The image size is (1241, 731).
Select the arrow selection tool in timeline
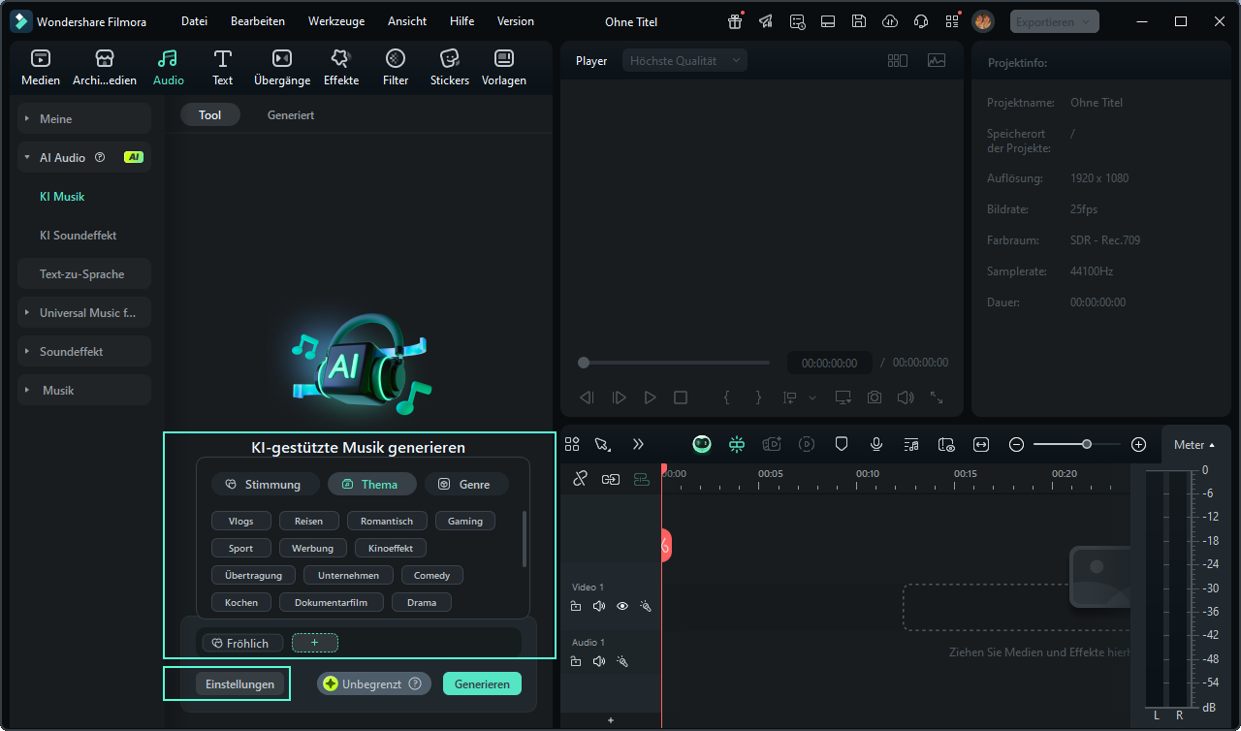(x=603, y=444)
